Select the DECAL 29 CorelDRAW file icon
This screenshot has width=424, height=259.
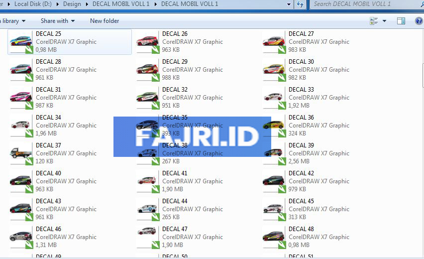[x=148, y=70]
